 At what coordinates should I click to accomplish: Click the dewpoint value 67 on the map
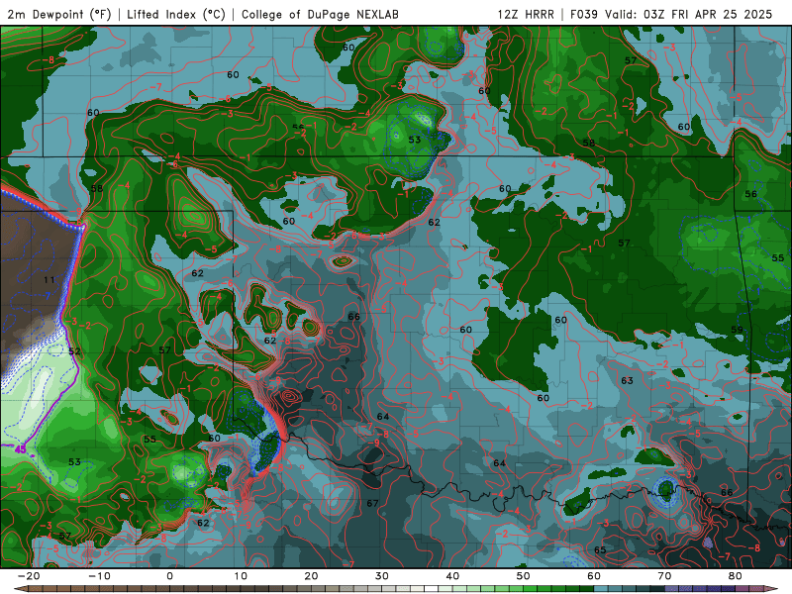(x=373, y=503)
